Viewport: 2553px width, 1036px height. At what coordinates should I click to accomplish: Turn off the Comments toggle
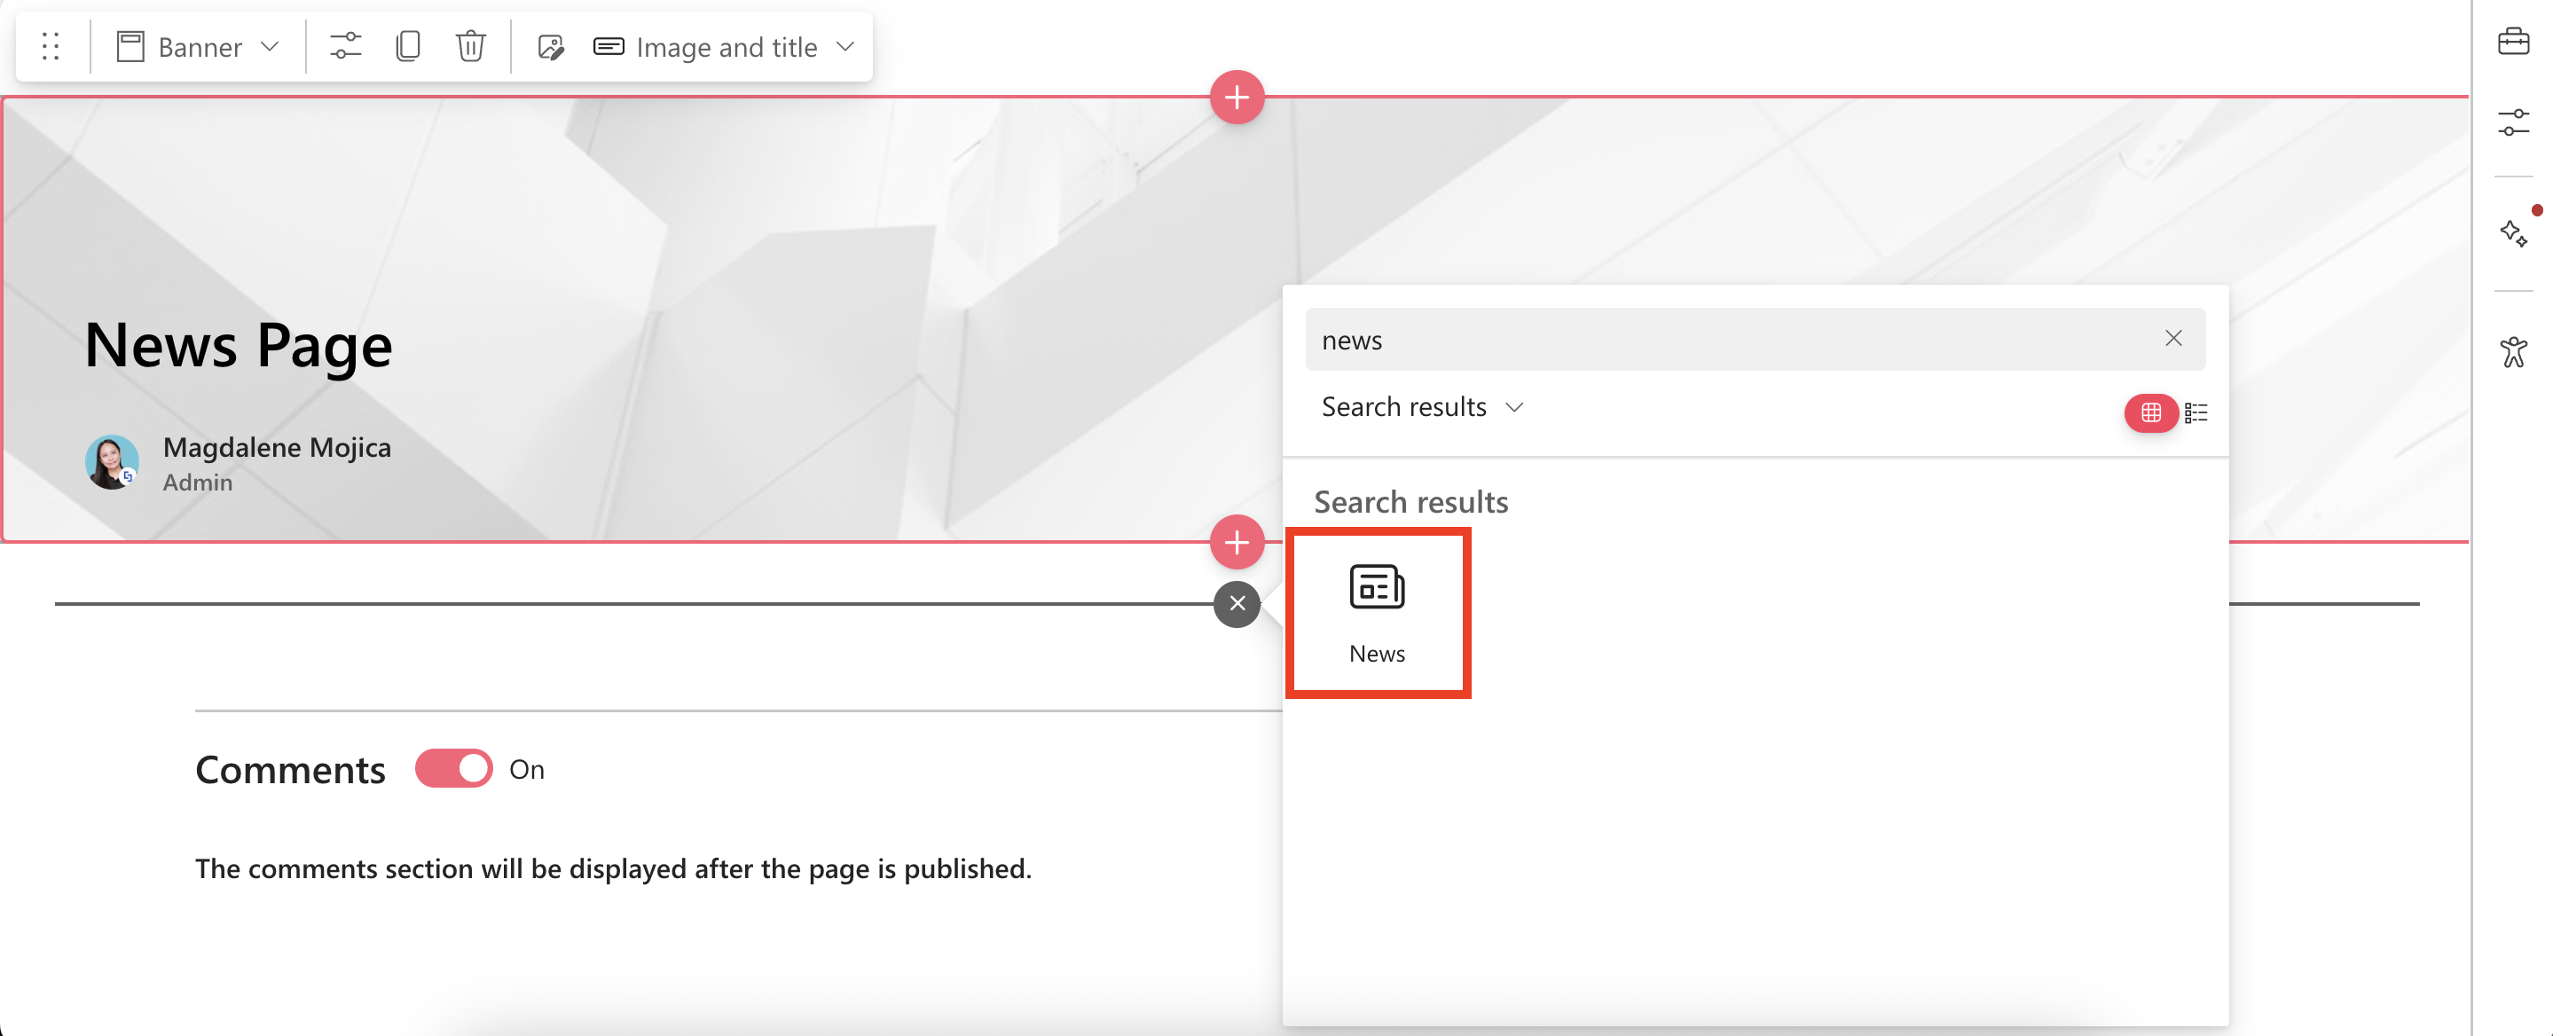pos(453,768)
